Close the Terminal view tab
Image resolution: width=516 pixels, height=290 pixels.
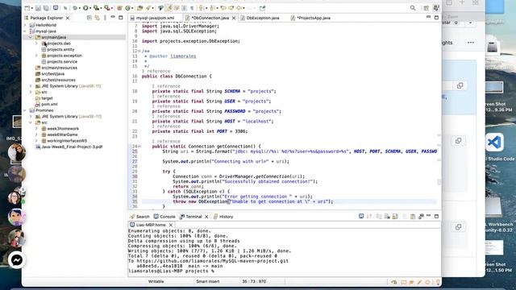tap(206, 217)
